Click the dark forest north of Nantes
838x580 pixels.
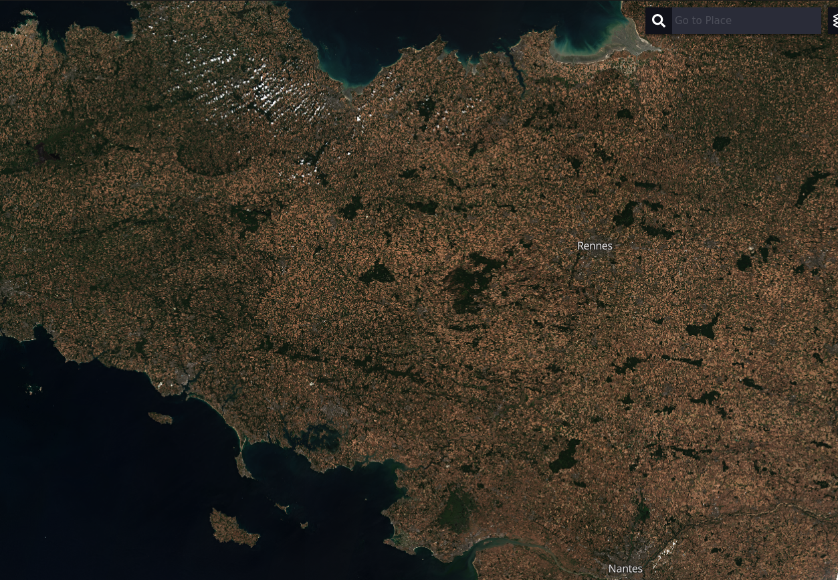(x=565, y=456)
